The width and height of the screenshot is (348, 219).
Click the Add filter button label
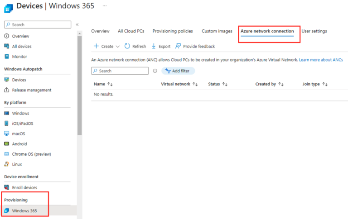pos(181,71)
